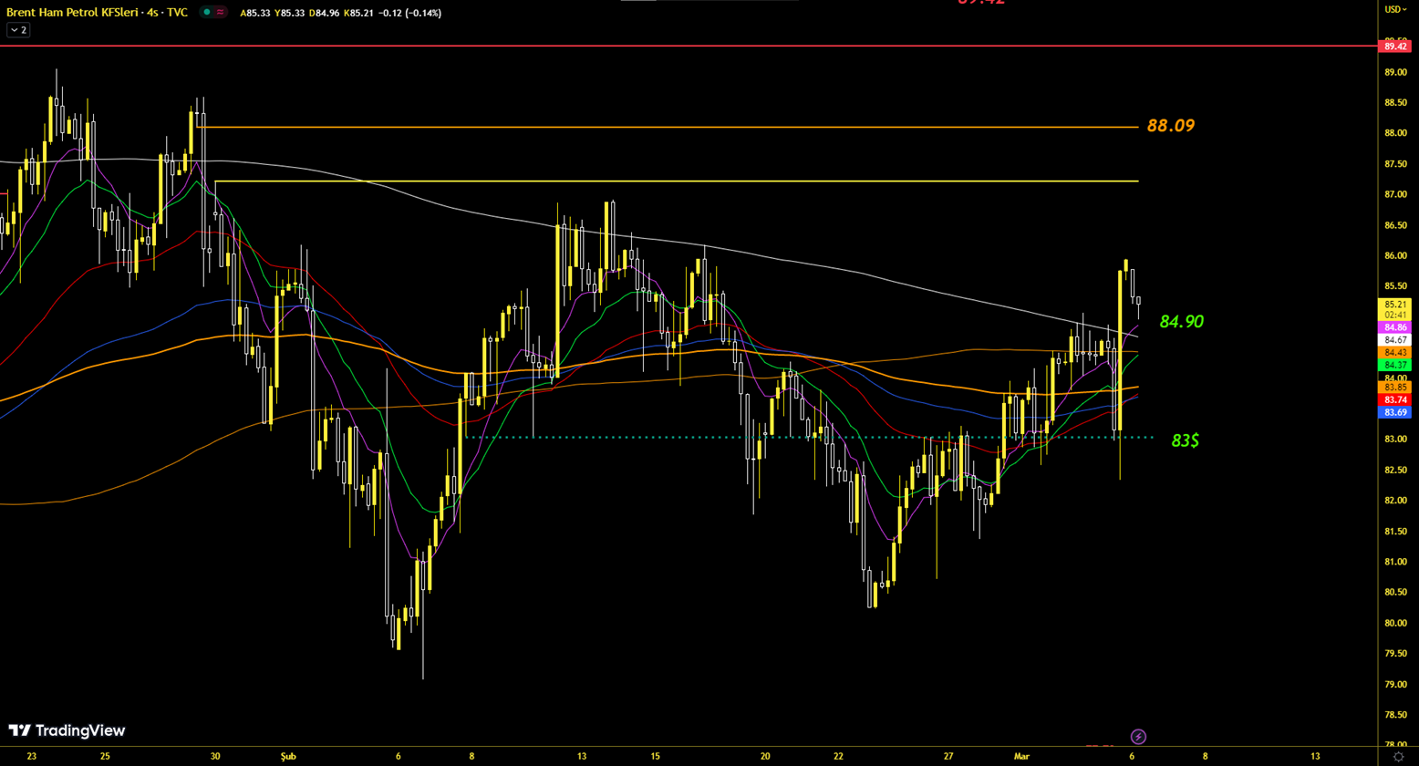Viewport: 1419px width, 766px height.
Task: Click the Y85.33 high value
Action: [x=290, y=12]
